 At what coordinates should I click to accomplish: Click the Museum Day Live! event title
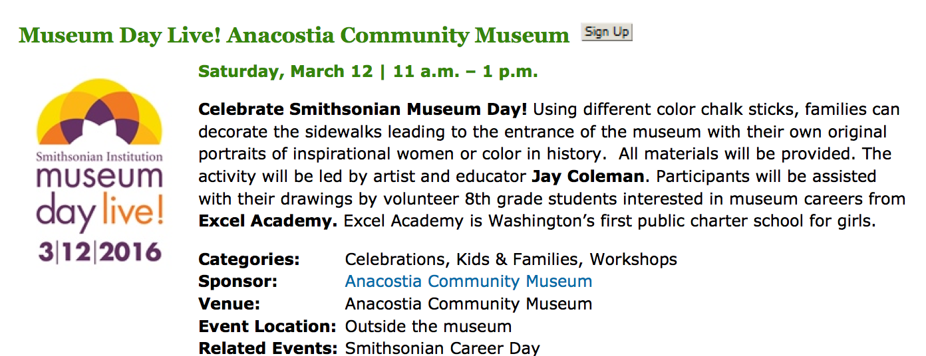(x=294, y=35)
